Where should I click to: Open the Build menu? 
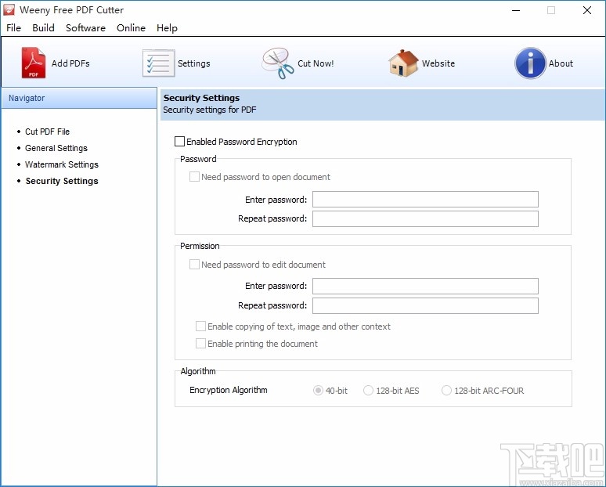43,28
